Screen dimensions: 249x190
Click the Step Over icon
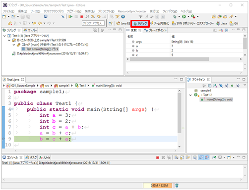pos(99,17)
